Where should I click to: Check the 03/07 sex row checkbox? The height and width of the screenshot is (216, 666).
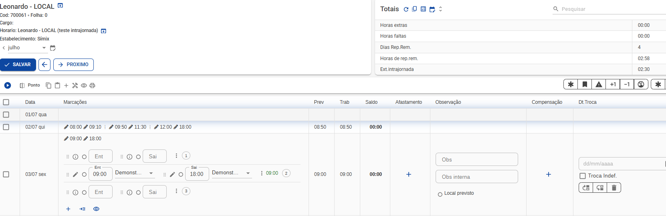coord(6,174)
